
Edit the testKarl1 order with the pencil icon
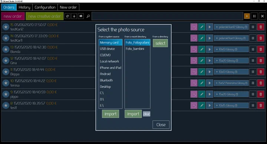point(202,38)
